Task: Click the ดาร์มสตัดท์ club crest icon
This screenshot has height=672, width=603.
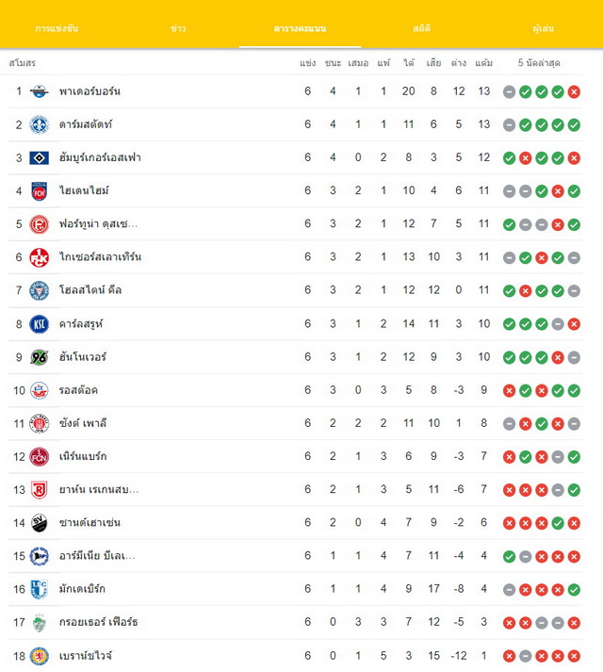Action: click(x=39, y=124)
